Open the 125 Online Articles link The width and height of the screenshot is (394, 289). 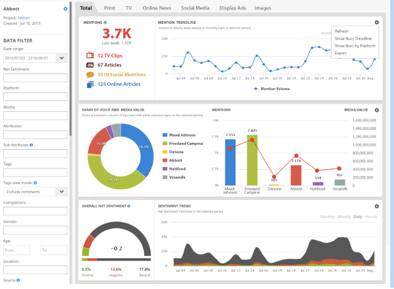[119, 84]
